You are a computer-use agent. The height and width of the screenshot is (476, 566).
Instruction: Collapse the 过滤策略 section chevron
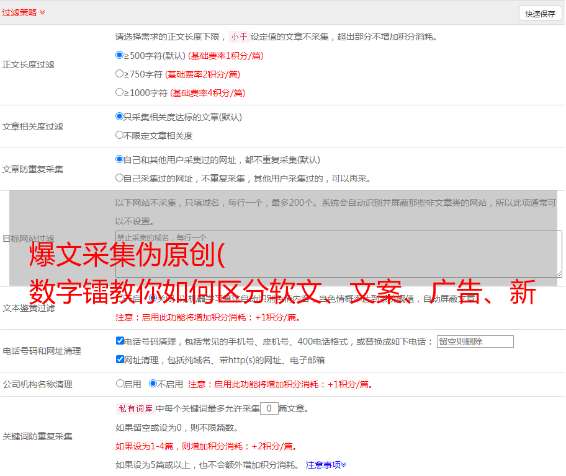42,12
